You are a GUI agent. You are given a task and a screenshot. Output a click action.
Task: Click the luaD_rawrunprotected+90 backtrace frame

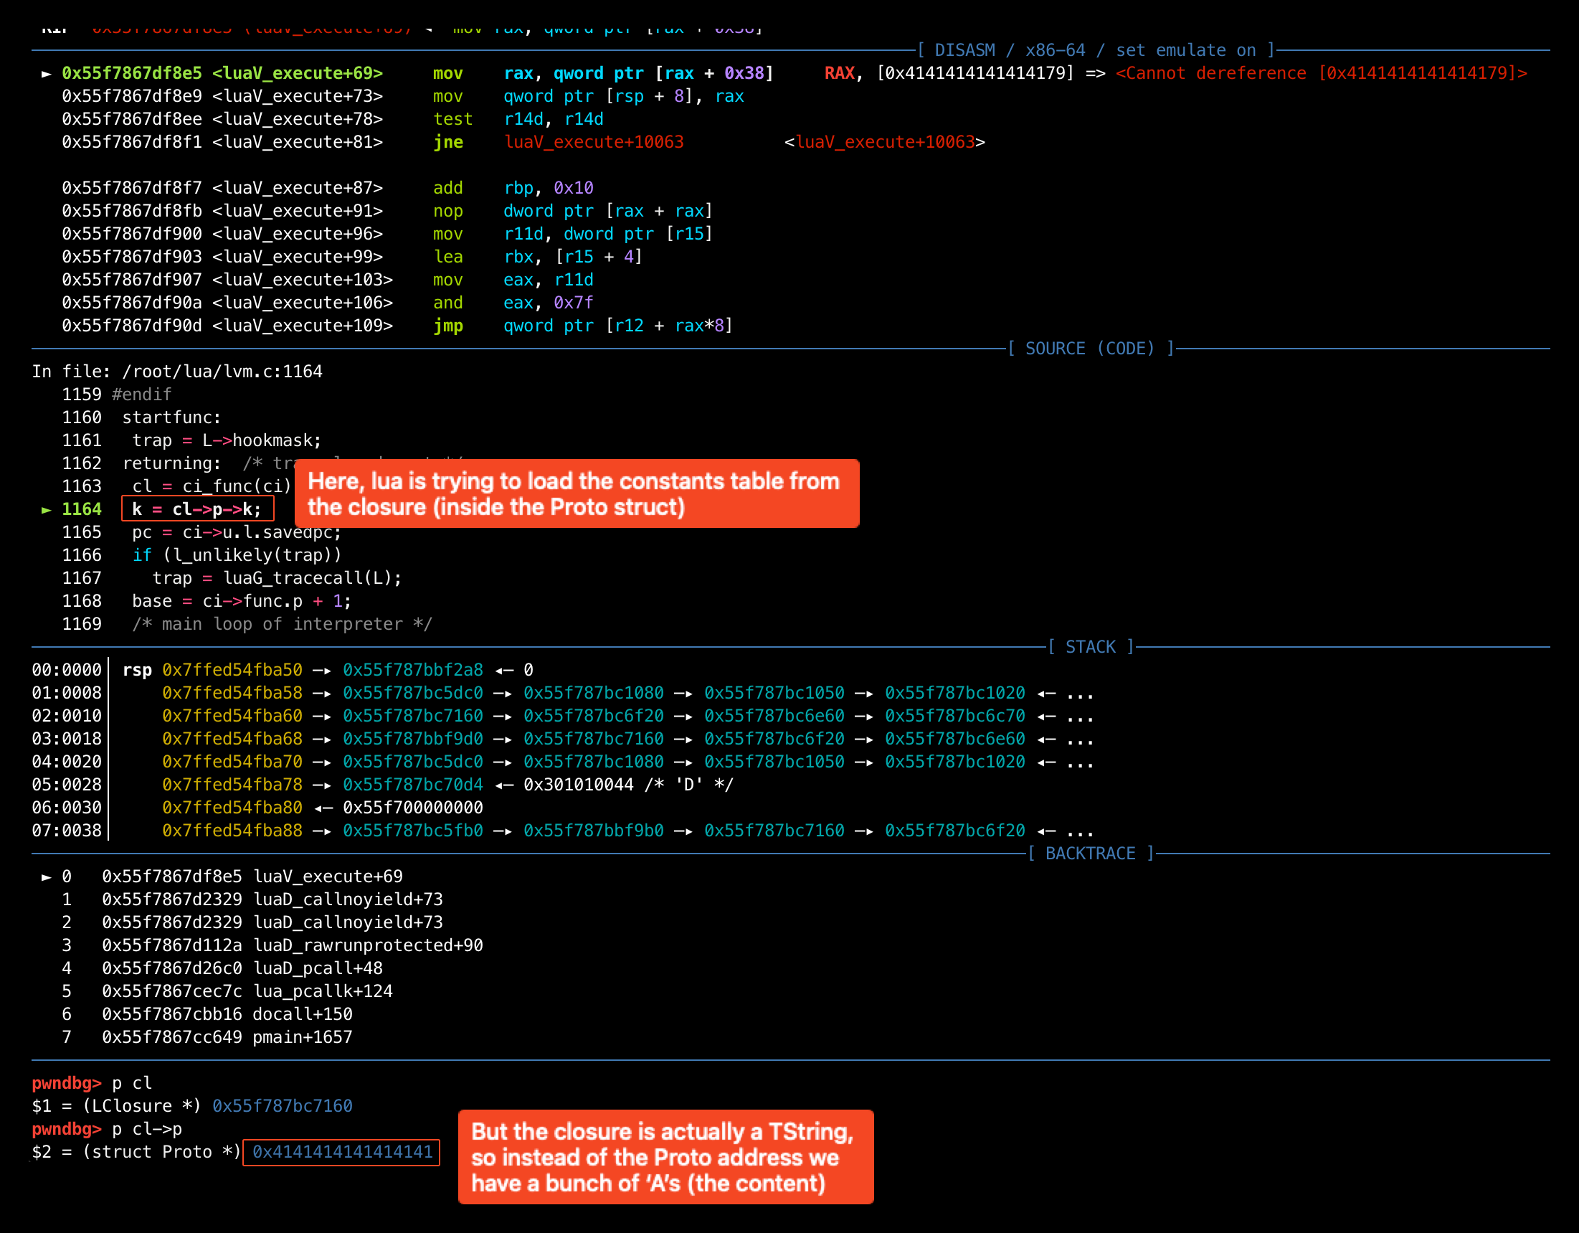[x=367, y=946]
